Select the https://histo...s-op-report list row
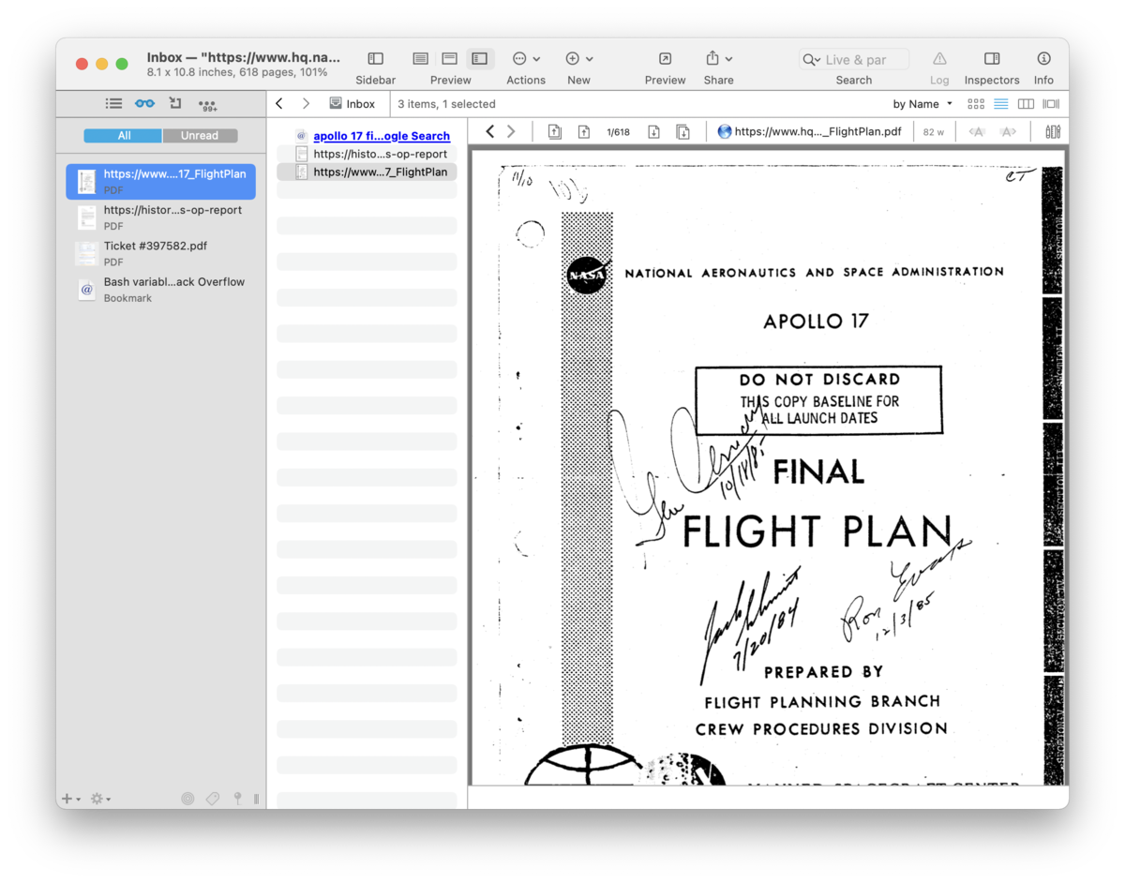 pos(367,154)
